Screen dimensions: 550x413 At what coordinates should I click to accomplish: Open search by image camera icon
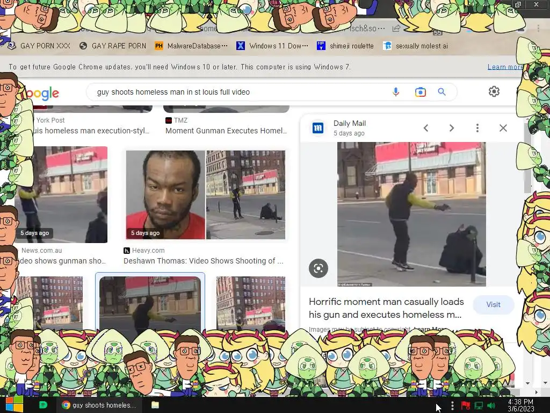click(420, 92)
